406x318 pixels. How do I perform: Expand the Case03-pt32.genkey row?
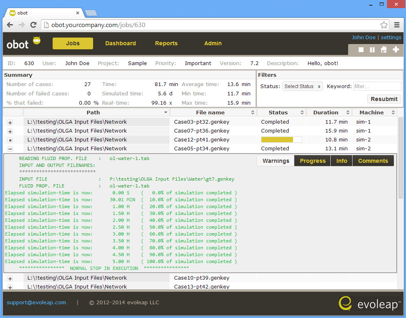(x=10, y=122)
